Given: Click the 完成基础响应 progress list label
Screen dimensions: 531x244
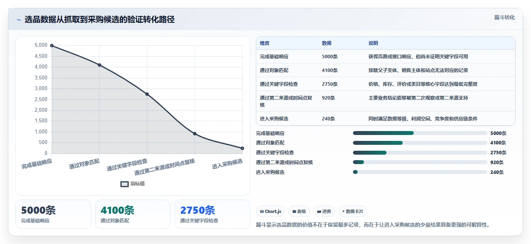Looking at the screenshot, I should tap(270, 133).
